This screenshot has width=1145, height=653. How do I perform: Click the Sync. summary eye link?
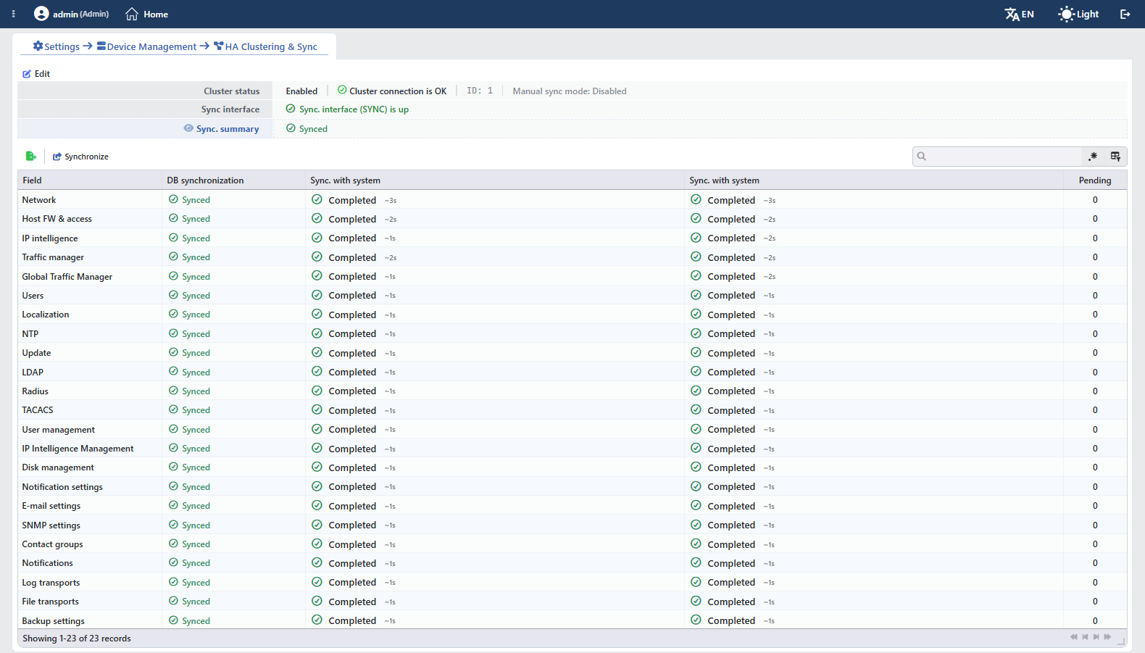[x=221, y=128]
